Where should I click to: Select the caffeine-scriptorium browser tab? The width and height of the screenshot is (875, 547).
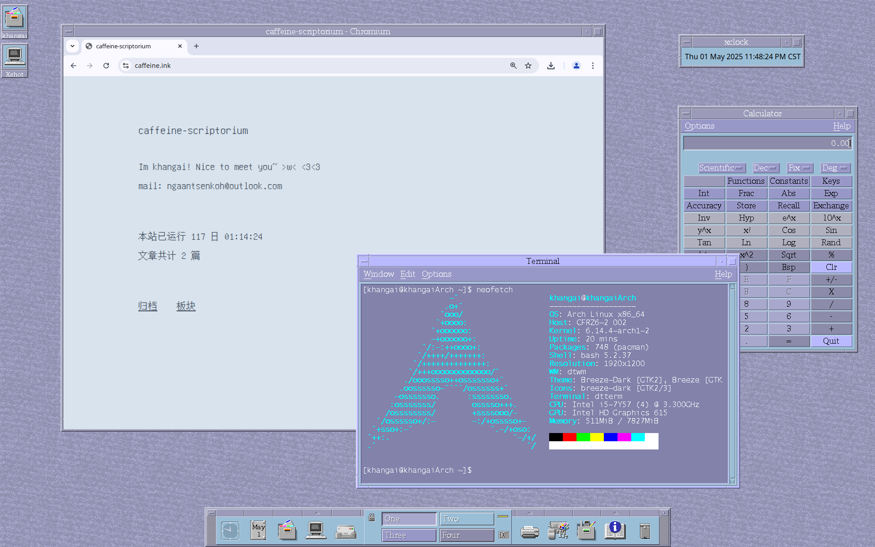pyautogui.click(x=134, y=46)
